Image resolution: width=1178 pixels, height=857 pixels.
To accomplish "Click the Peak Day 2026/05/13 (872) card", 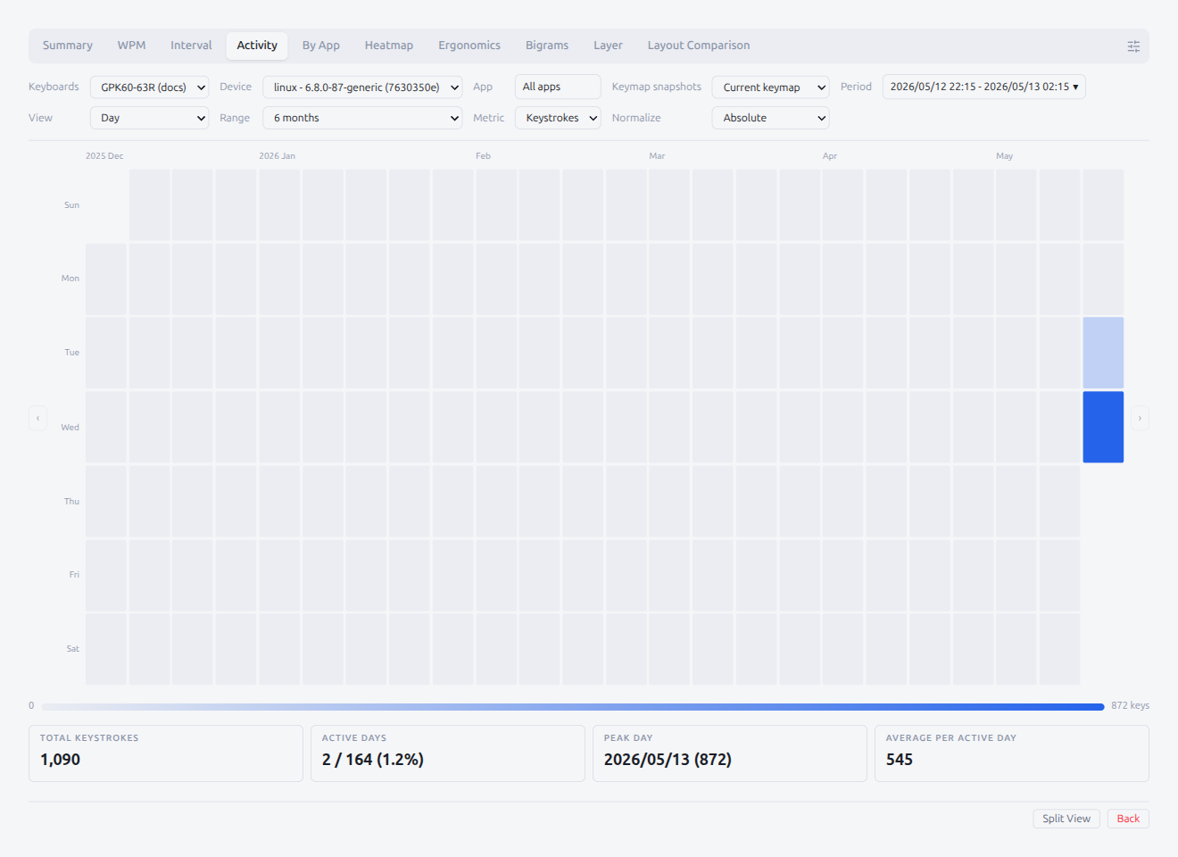I will (x=730, y=753).
